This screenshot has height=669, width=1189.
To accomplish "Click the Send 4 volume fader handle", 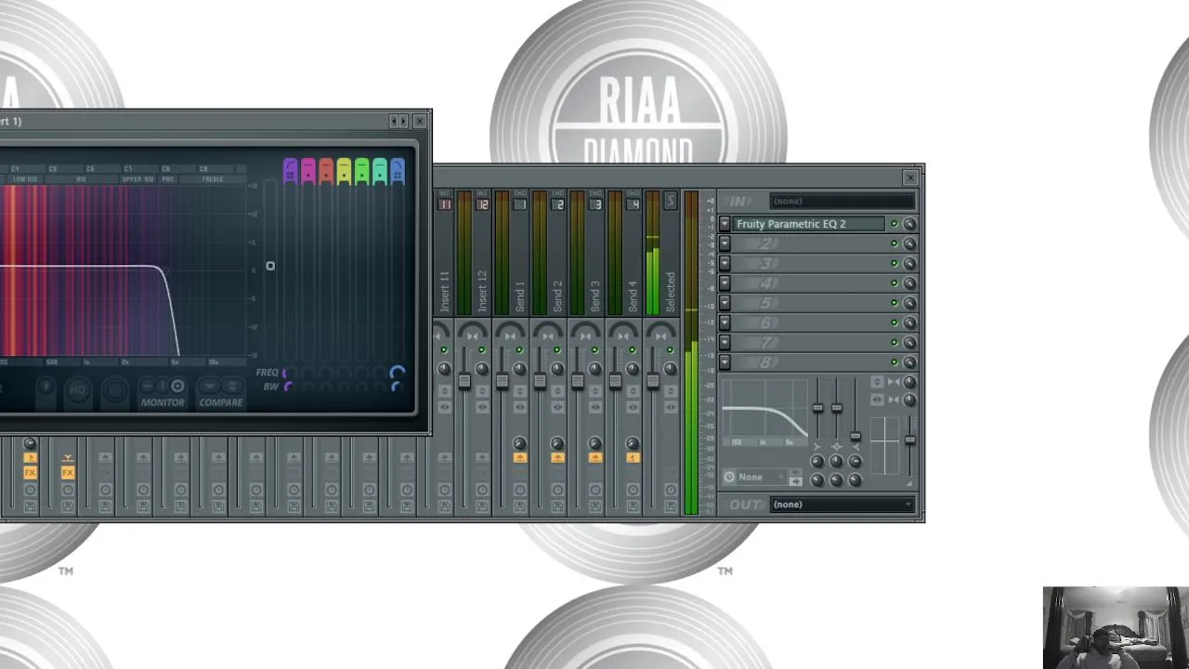I will coord(615,381).
